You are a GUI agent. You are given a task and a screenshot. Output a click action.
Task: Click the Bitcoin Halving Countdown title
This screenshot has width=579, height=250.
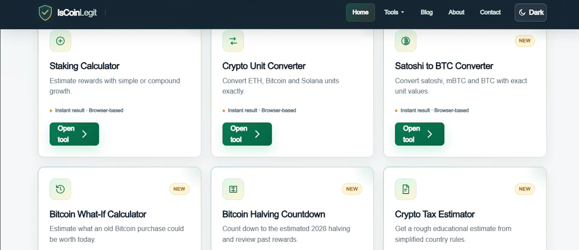[x=274, y=214]
